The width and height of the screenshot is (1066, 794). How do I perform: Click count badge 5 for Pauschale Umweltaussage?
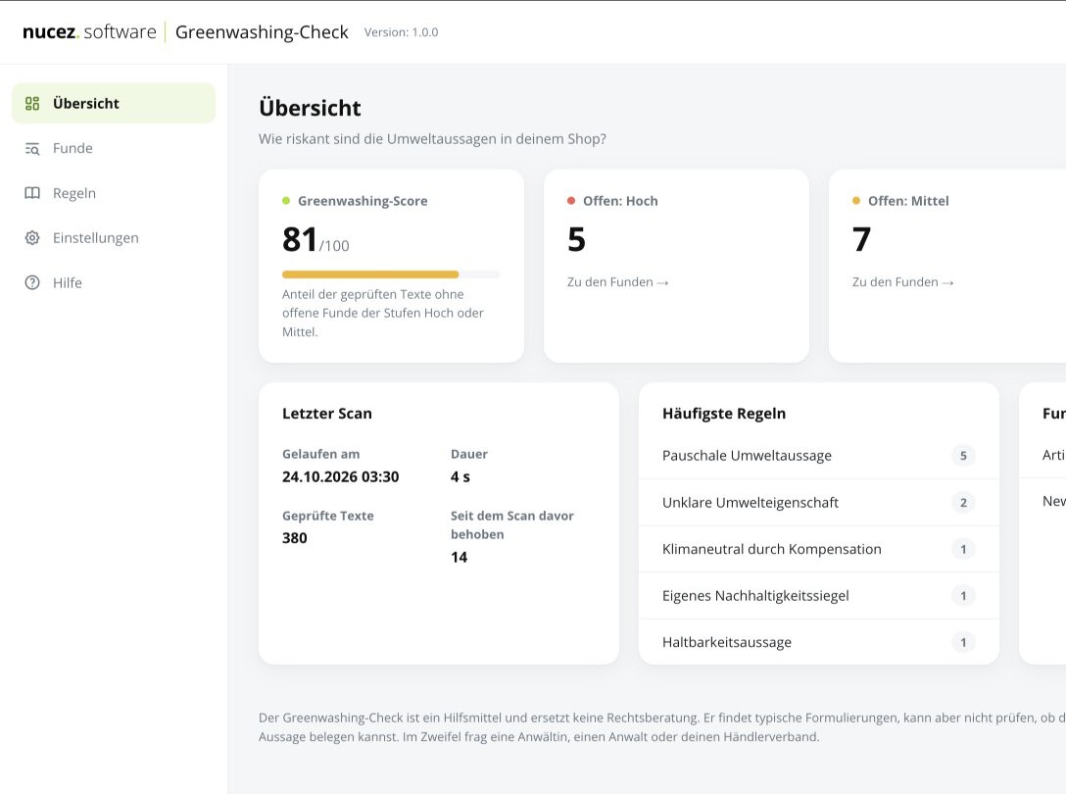click(x=963, y=456)
